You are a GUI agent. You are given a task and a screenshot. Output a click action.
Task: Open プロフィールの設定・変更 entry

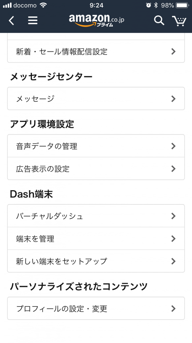tap(96, 308)
